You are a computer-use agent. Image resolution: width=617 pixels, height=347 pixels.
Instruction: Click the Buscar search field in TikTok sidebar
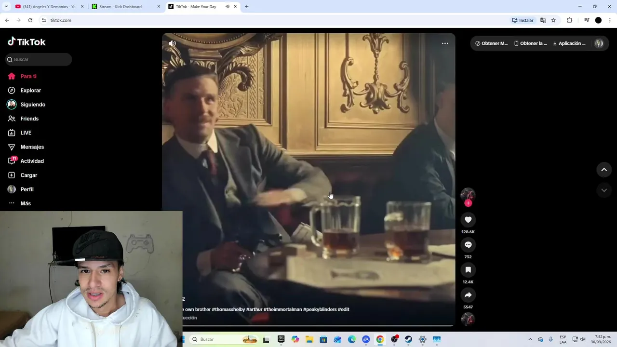tap(39, 59)
